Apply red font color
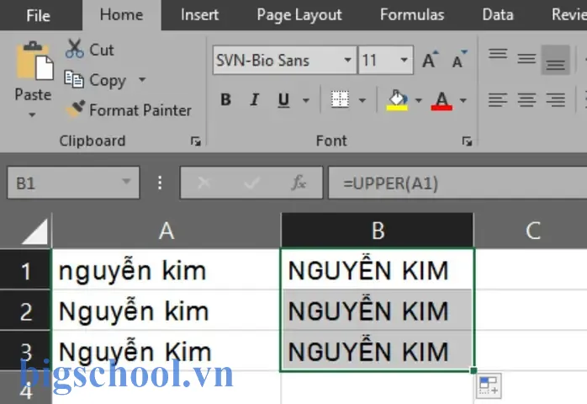Image resolution: width=587 pixels, height=404 pixels. pos(442,100)
